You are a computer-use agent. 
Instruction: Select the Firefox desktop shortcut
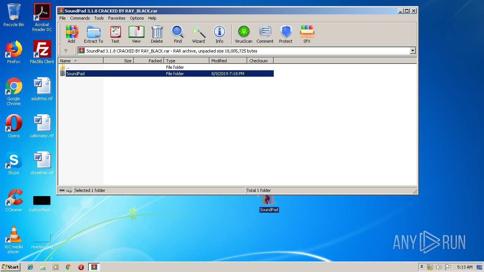coord(14,52)
